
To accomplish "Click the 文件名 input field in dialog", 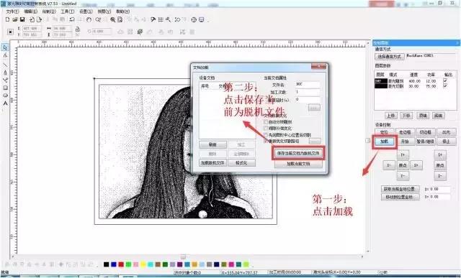I will [308, 84].
